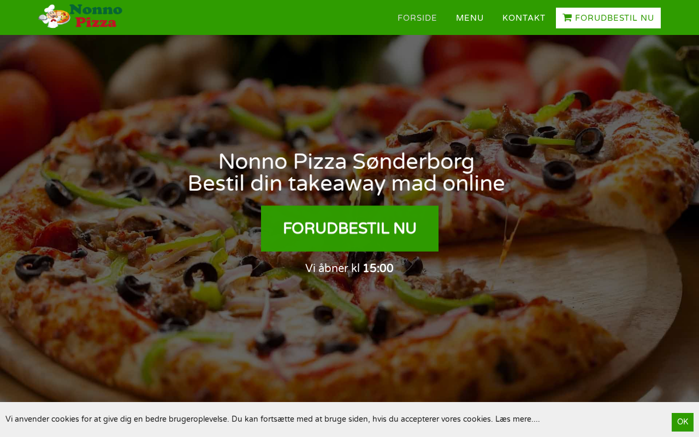The width and height of the screenshot is (699, 437).
Task: Open the Nonno Pizza logo text
Action: 96,16
